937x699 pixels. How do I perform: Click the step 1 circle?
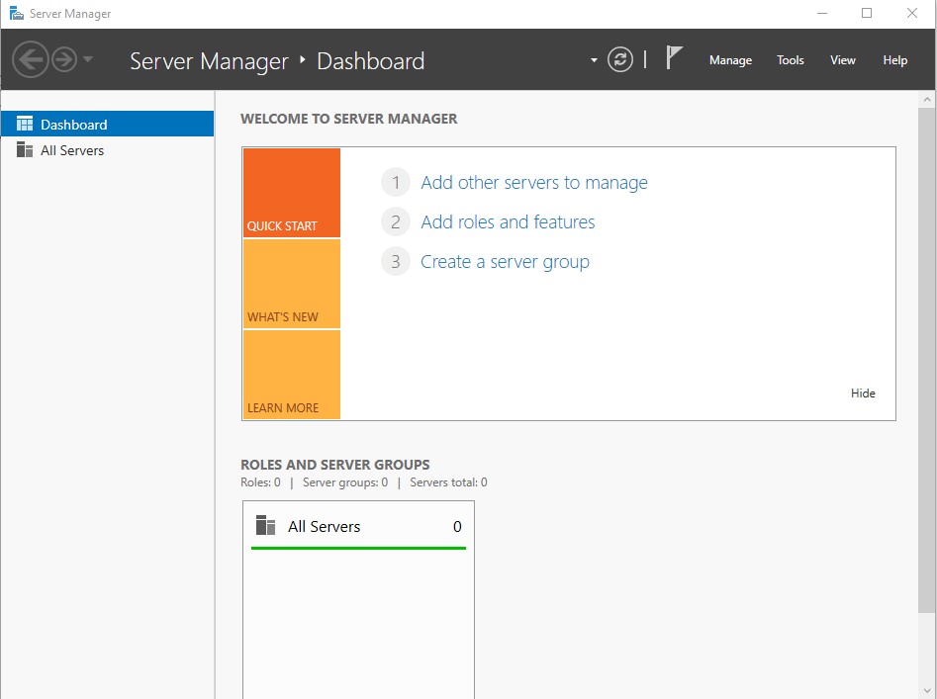click(x=396, y=182)
